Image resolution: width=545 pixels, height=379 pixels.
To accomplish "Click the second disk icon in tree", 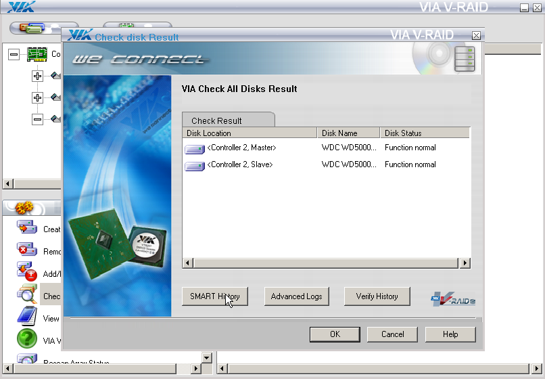I will 55,97.
